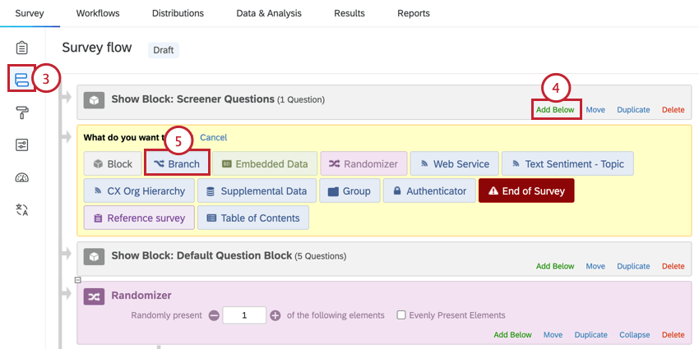
Task: Open the Survey flow sidebar icon
Action: [22, 80]
